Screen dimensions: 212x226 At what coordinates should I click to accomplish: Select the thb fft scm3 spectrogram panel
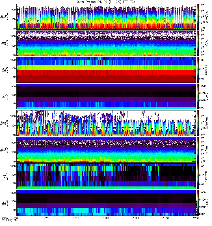pos(106,43)
